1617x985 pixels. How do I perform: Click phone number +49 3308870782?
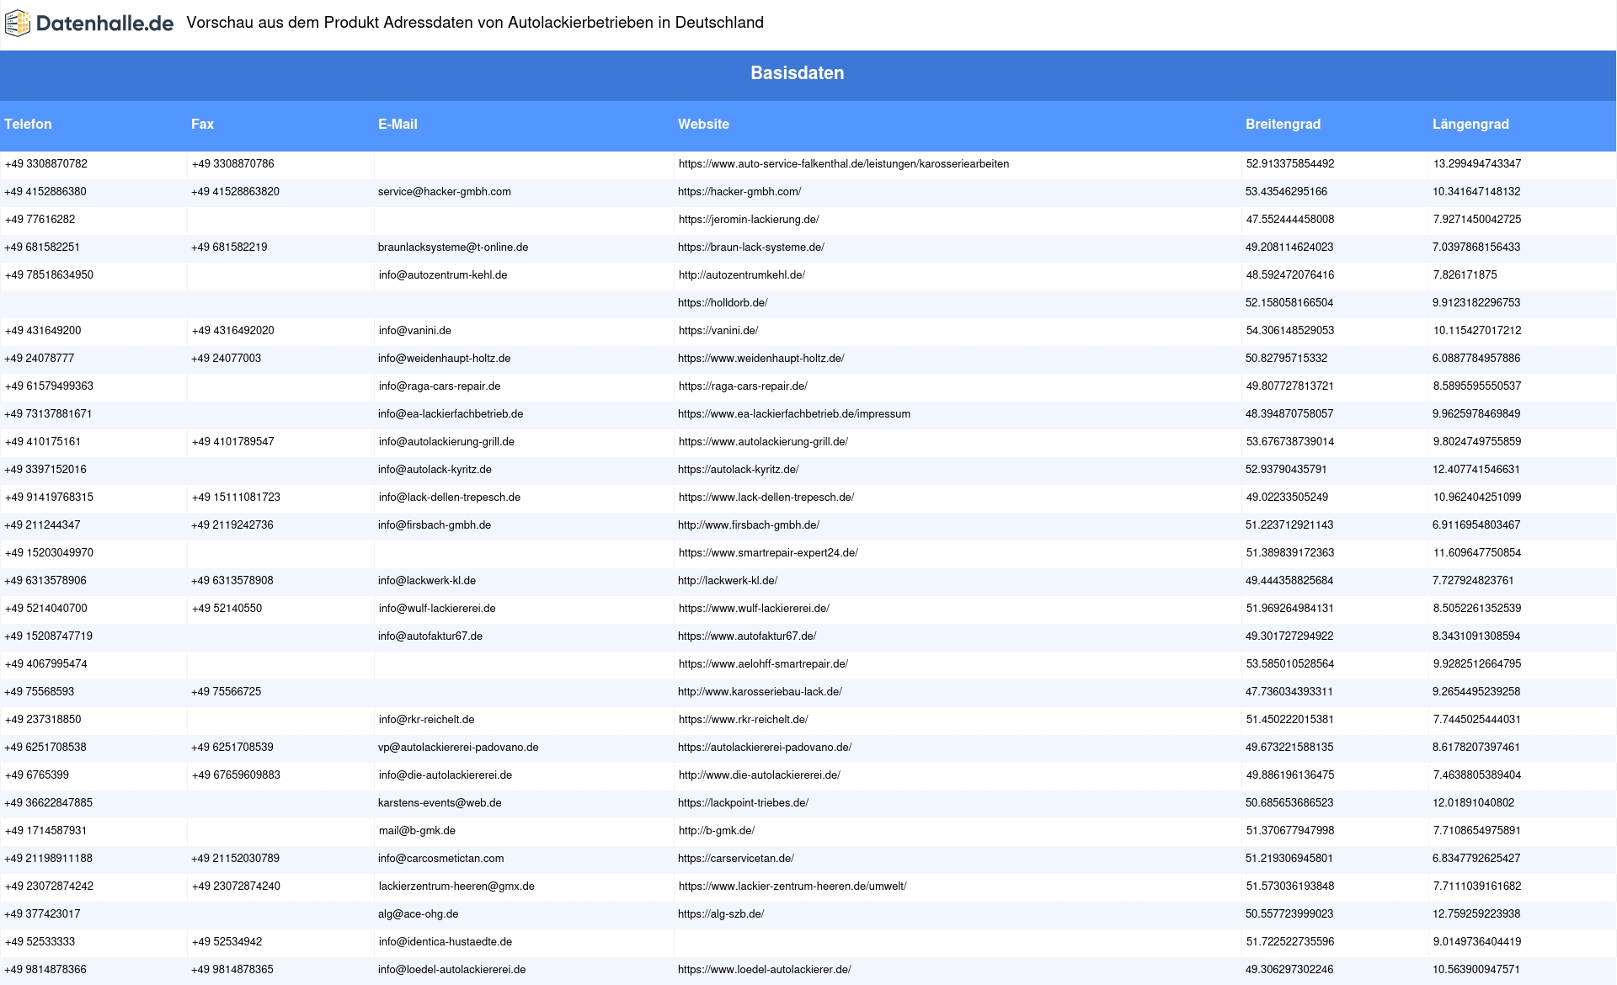pos(46,164)
